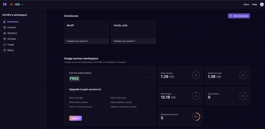Expand the workspace switcher chevron
Viewport: 265px width, 129px height.
[x=23, y=4]
